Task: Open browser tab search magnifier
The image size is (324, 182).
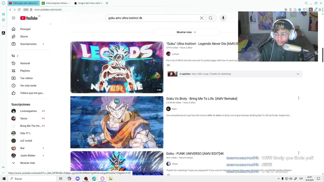Action: pos(306,3)
